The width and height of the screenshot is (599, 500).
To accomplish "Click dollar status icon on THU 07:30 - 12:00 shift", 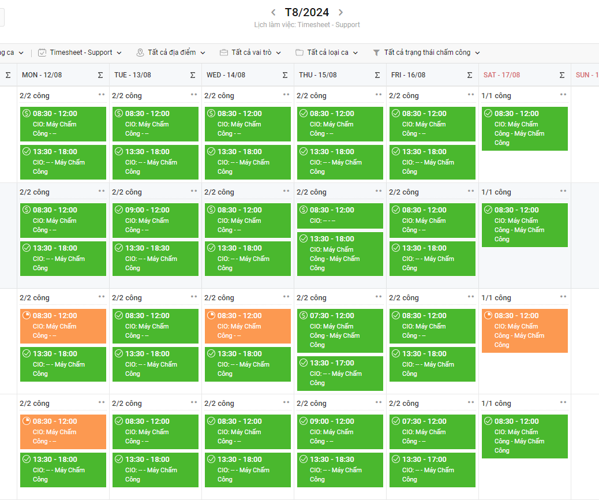I will click(x=304, y=315).
